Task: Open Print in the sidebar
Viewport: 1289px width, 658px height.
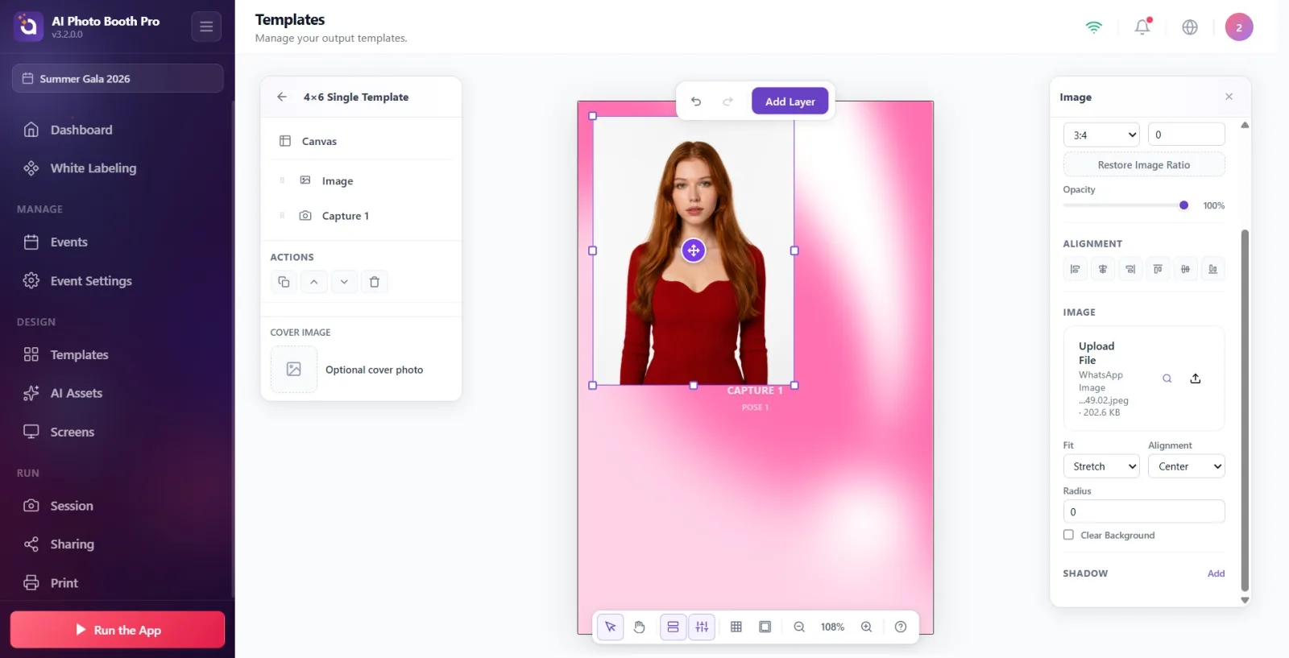Action: (118, 583)
